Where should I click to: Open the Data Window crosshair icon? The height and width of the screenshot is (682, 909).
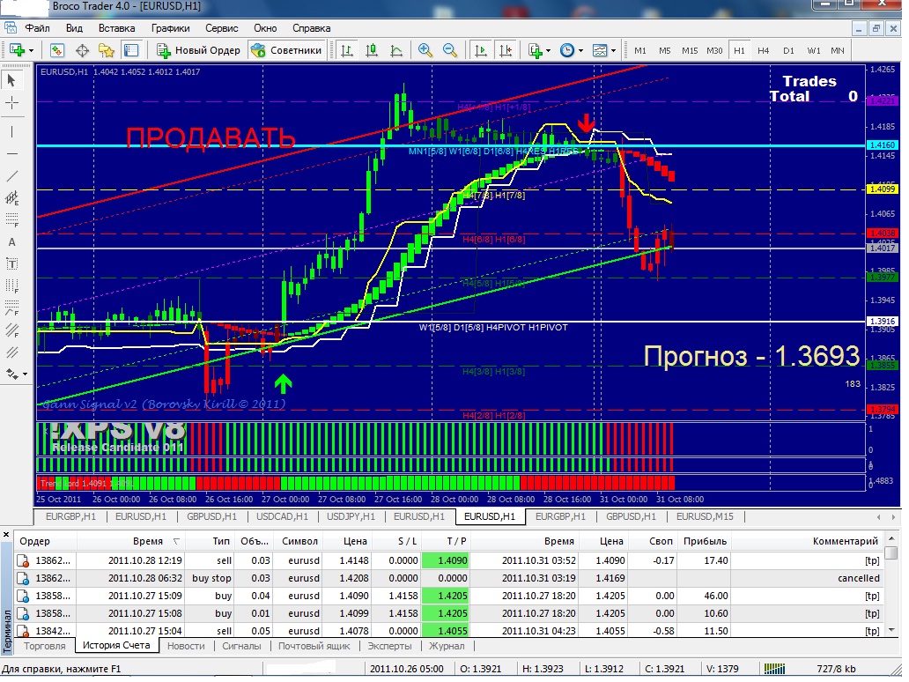[82, 51]
